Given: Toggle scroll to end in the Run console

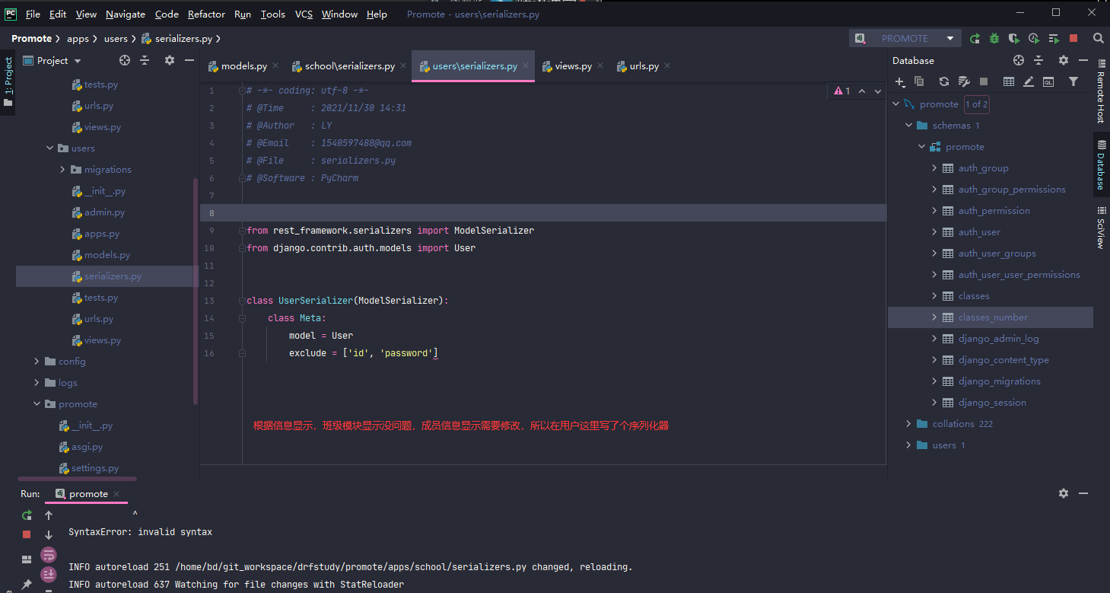Looking at the screenshot, I should pyautogui.click(x=49, y=575).
